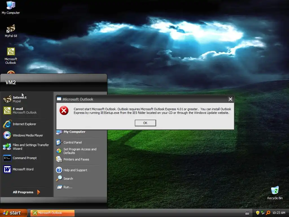Click the Safely Remove Hardware tray icon
Image resolution: width=289 pixels, height=217 pixels.
pos(263,213)
